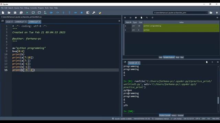The height and width of the screenshot is (123, 220).
Task: Switch to the Help pane tab
Action: [x=161, y=57]
